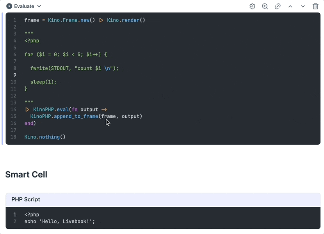Image resolution: width=324 pixels, height=234 pixels.
Task: Copy the cell link using the link icon
Action: [x=278, y=6]
